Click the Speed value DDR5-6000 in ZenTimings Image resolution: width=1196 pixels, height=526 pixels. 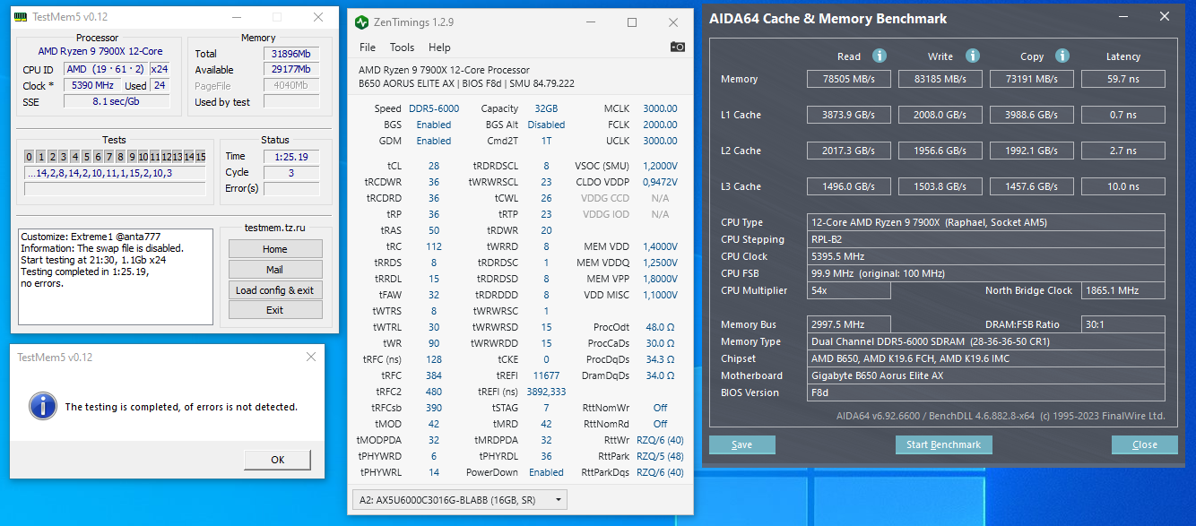(434, 108)
